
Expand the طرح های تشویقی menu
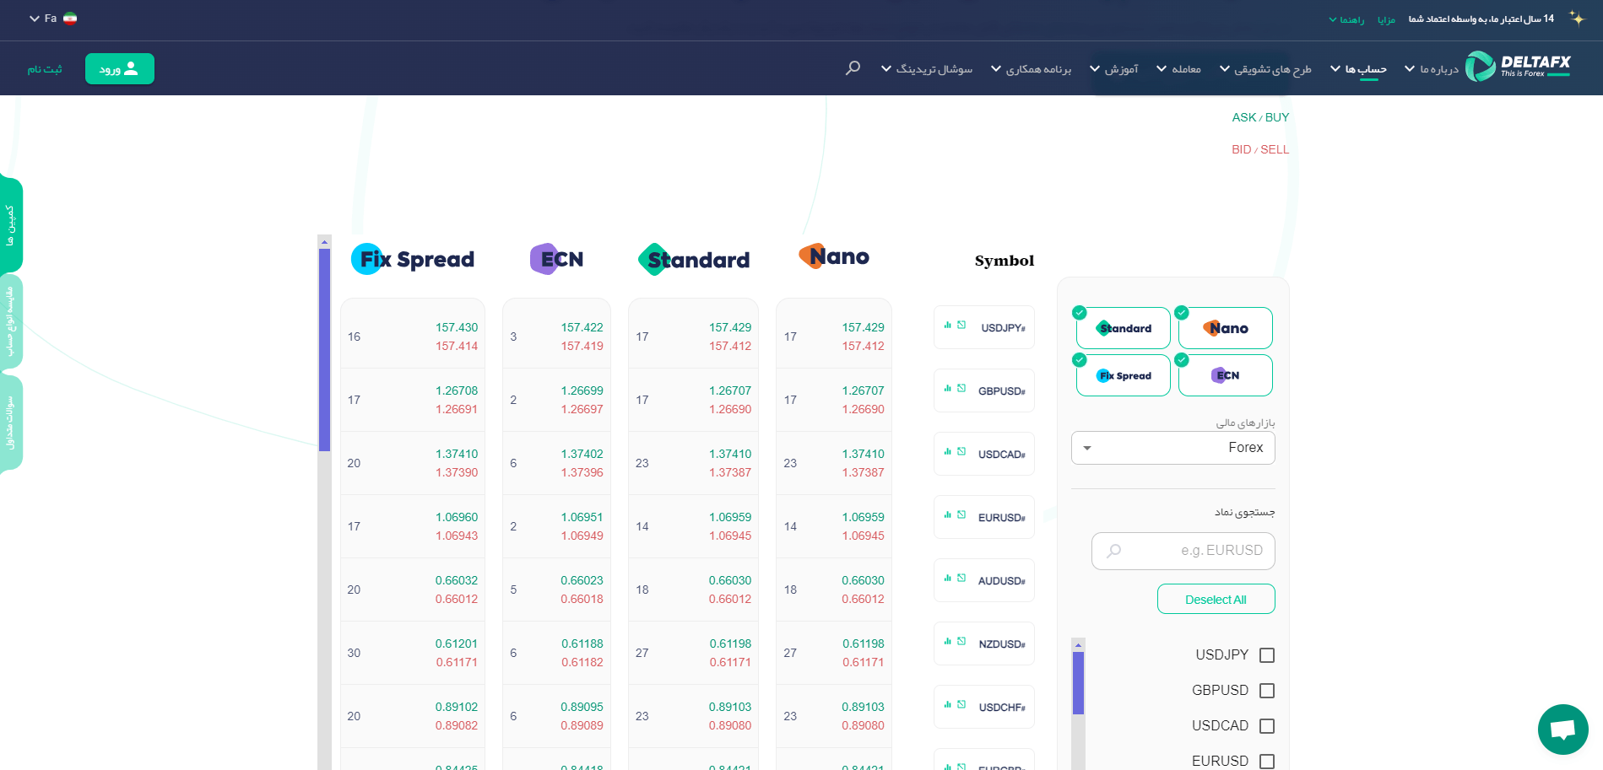(1265, 69)
